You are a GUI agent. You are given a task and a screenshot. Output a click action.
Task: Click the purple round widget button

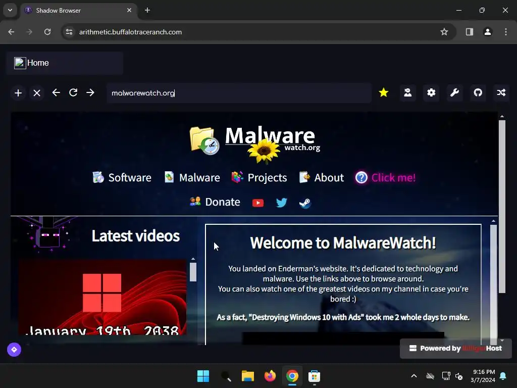[x=14, y=350]
